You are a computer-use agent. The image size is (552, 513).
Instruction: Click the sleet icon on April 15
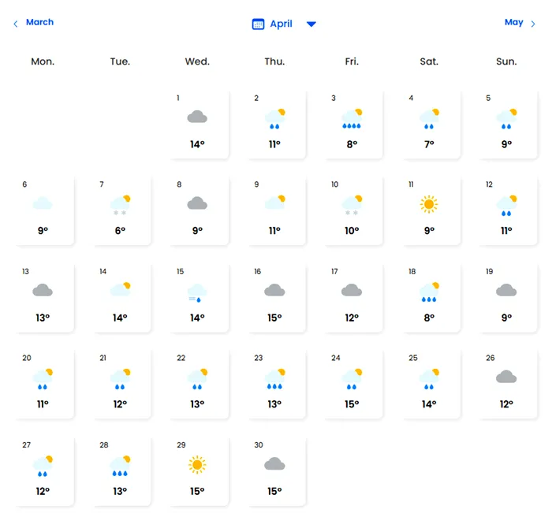click(x=197, y=292)
